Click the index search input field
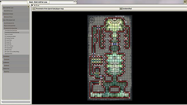Image resolution: width=187 pixels, height=105 pixels. pyautogui.click(x=17, y=102)
